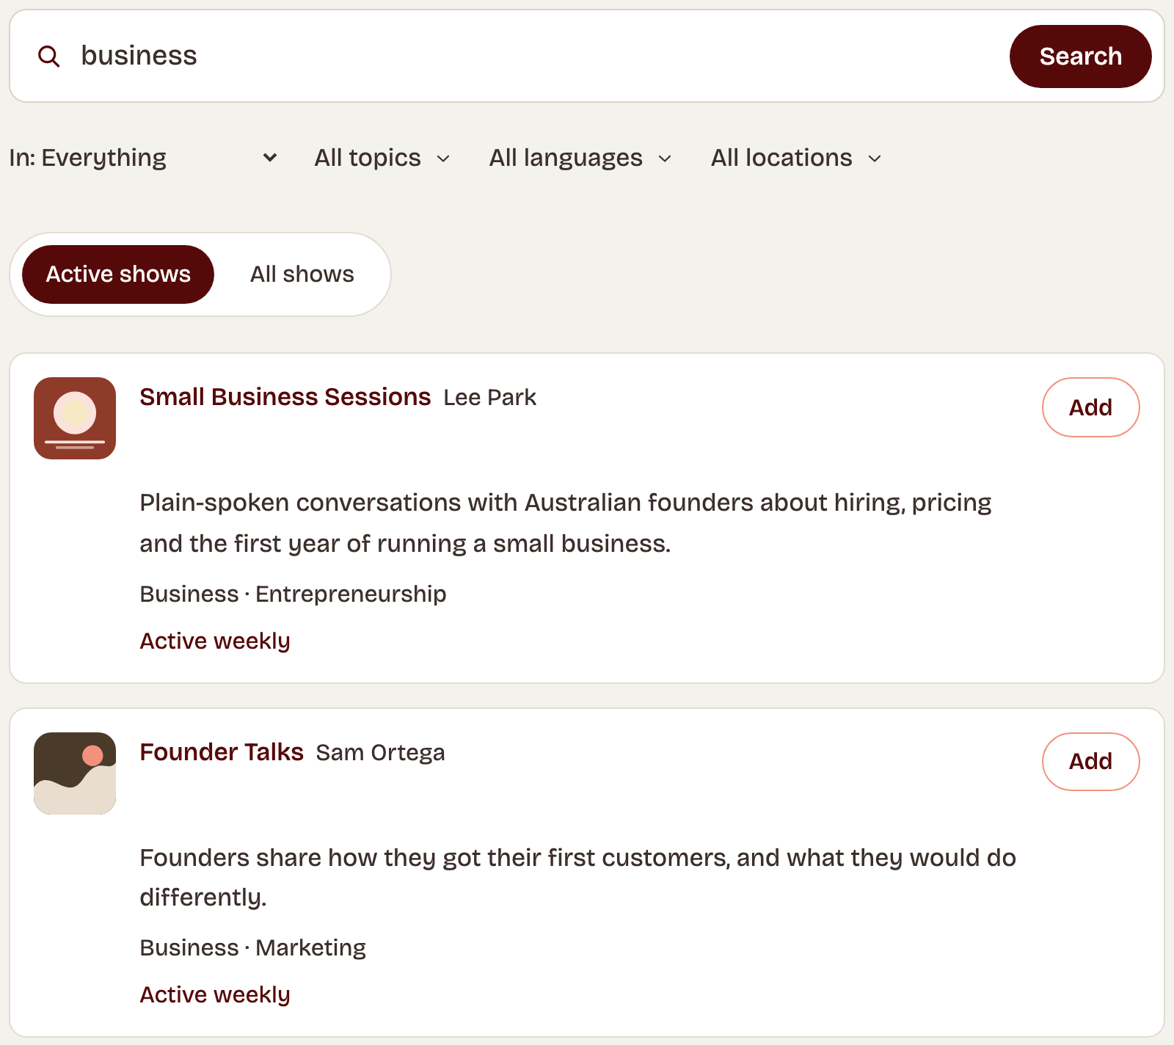The image size is (1174, 1045).
Task: Open the 'In: Everything' scope dropdown
Action: click(144, 158)
